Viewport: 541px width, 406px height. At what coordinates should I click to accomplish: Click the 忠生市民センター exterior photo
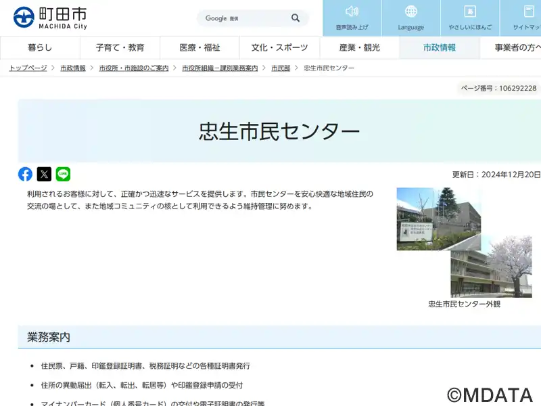coord(464,242)
